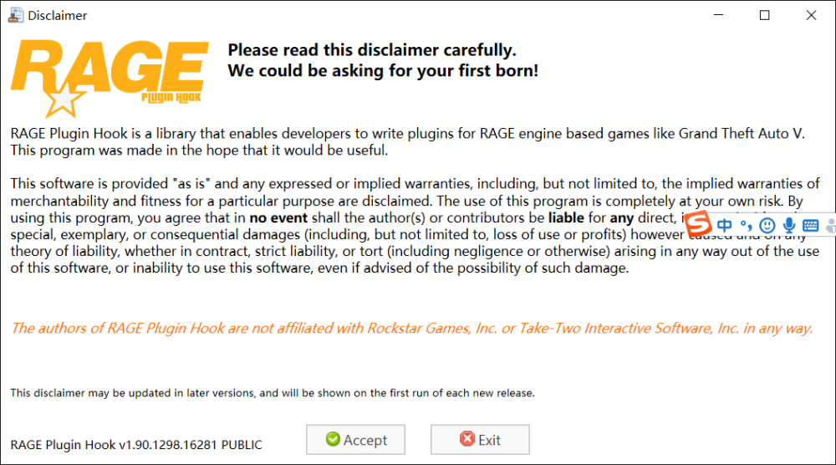The height and width of the screenshot is (465, 836).
Task: Maximize the Disclaimer window
Action: point(764,15)
